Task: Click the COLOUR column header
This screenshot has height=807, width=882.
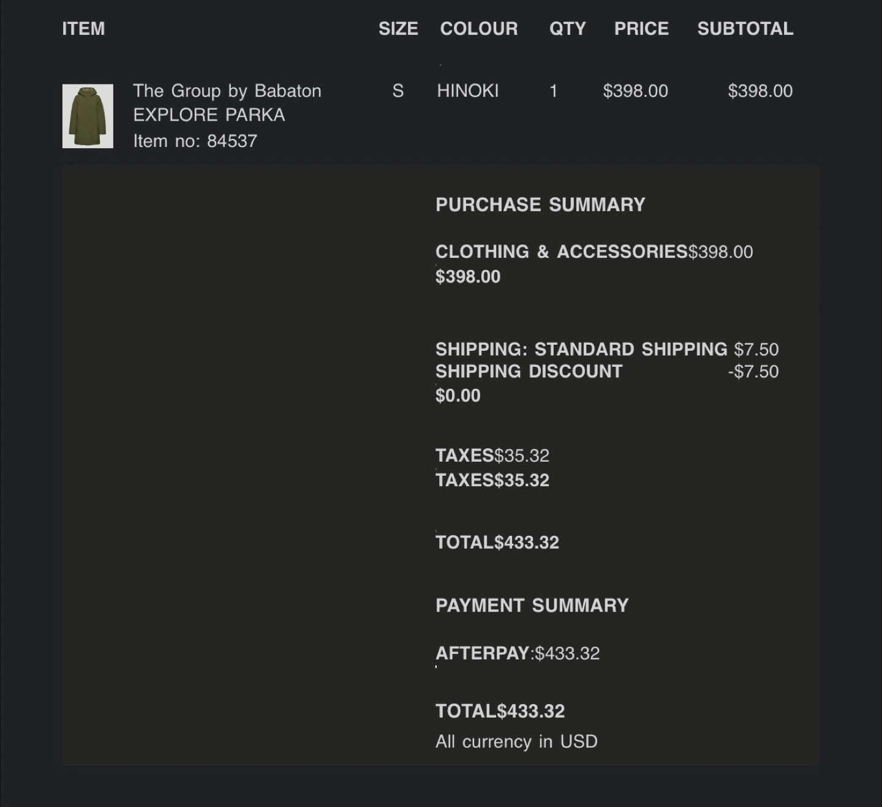Action: coord(479,29)
